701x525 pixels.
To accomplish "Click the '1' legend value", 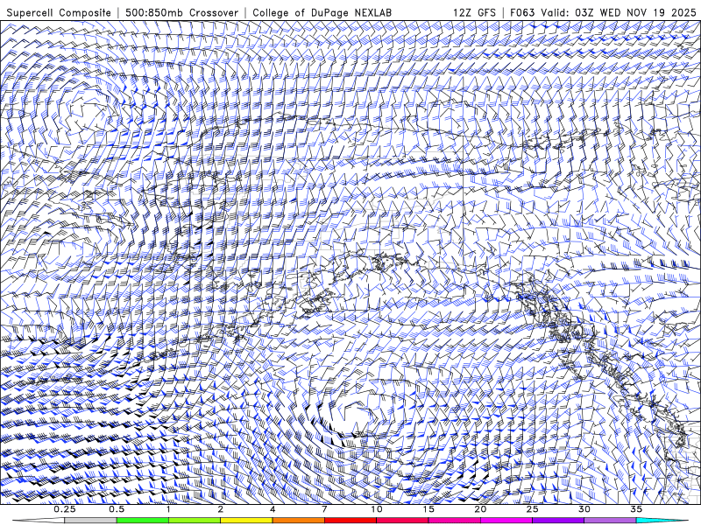I will coord(168,509).
